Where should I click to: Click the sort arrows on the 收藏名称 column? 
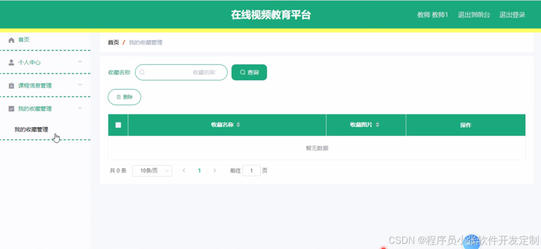click(238, 125)
